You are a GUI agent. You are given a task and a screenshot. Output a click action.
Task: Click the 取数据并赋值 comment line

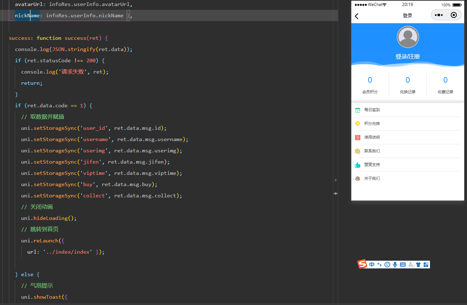click(43, 117)
